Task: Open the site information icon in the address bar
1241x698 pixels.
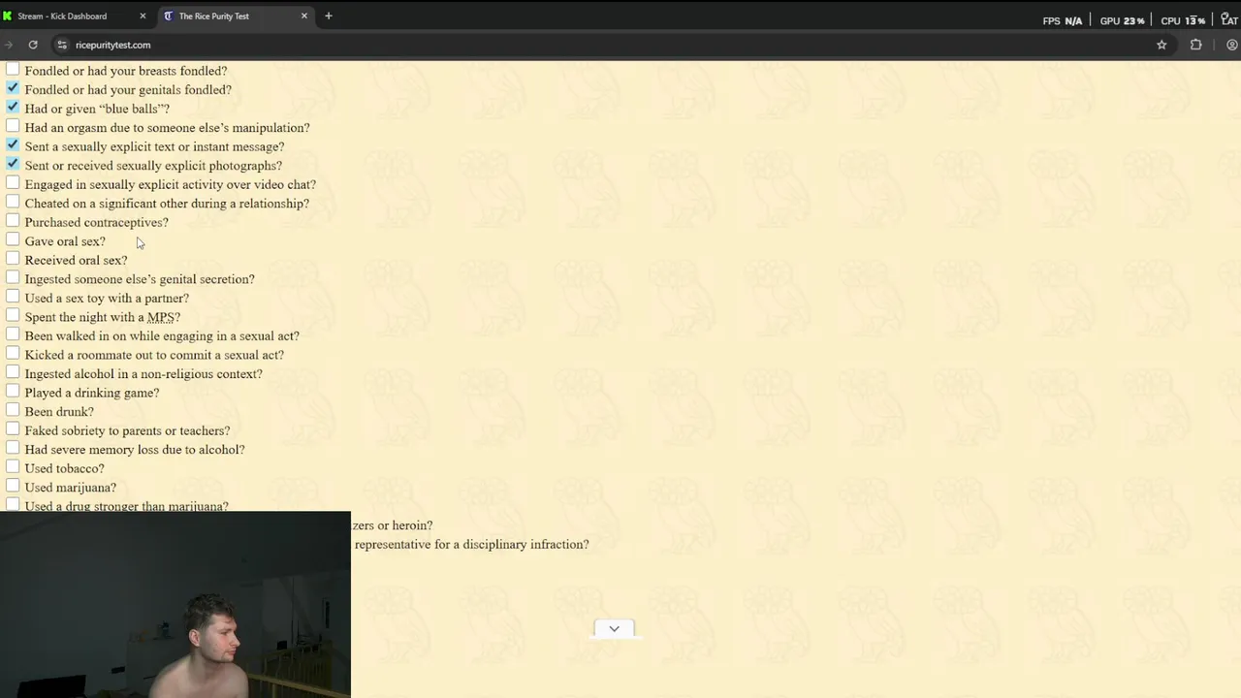Action: pos(62,45)
